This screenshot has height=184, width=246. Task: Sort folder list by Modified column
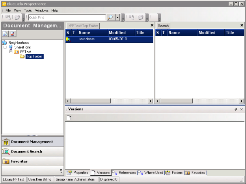tap(121, 33)
